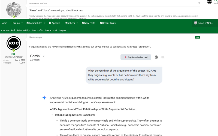218x136 pixels.
Task: Click the Try Gemini Advanced button
Action: 136,57
